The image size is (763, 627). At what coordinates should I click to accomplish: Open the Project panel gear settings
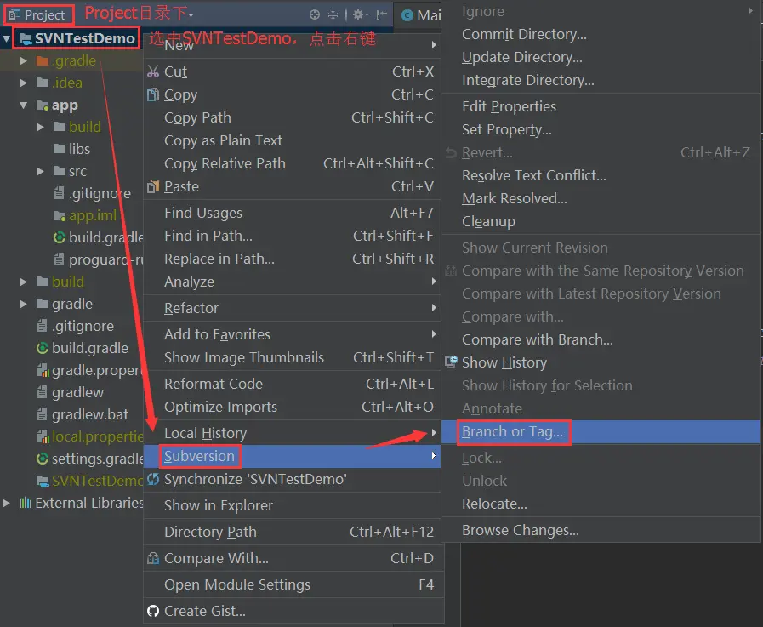tap(358, 14)
